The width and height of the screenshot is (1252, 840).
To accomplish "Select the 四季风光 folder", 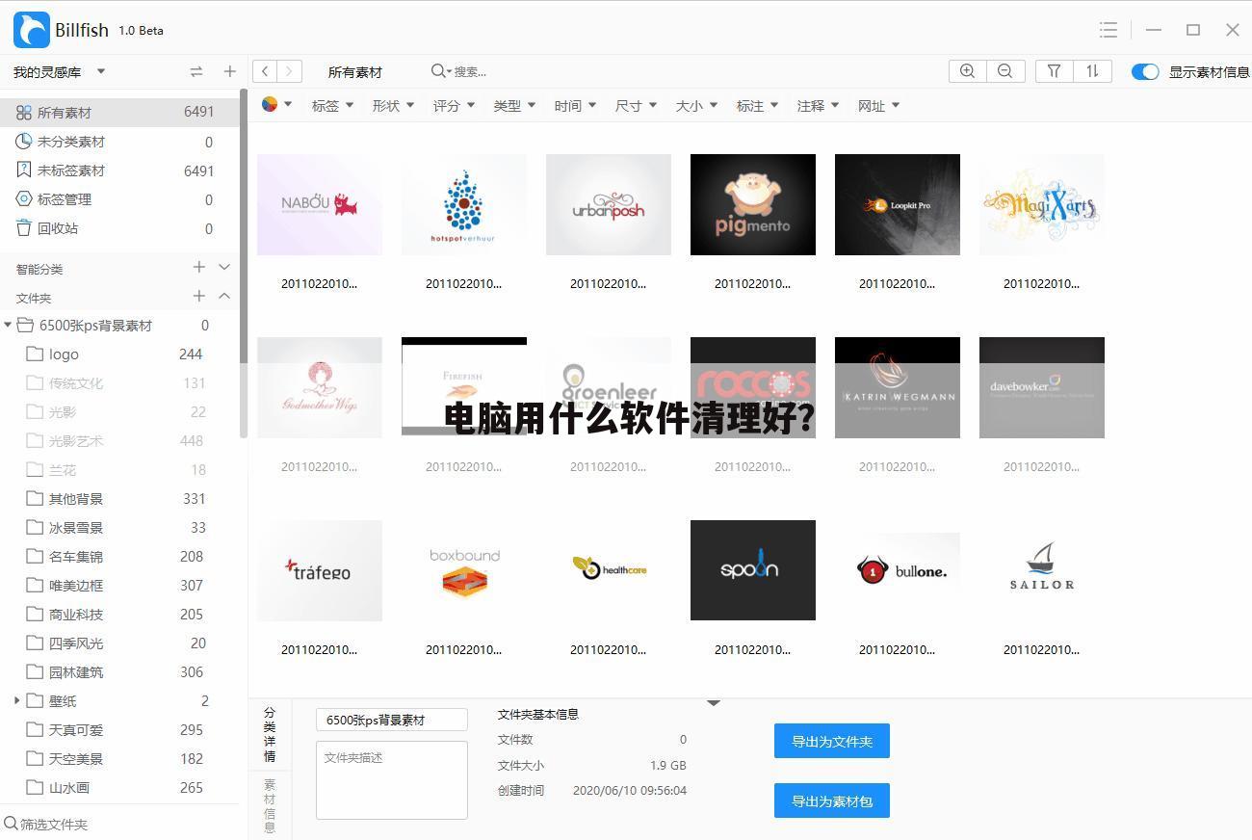I will 119,643.
